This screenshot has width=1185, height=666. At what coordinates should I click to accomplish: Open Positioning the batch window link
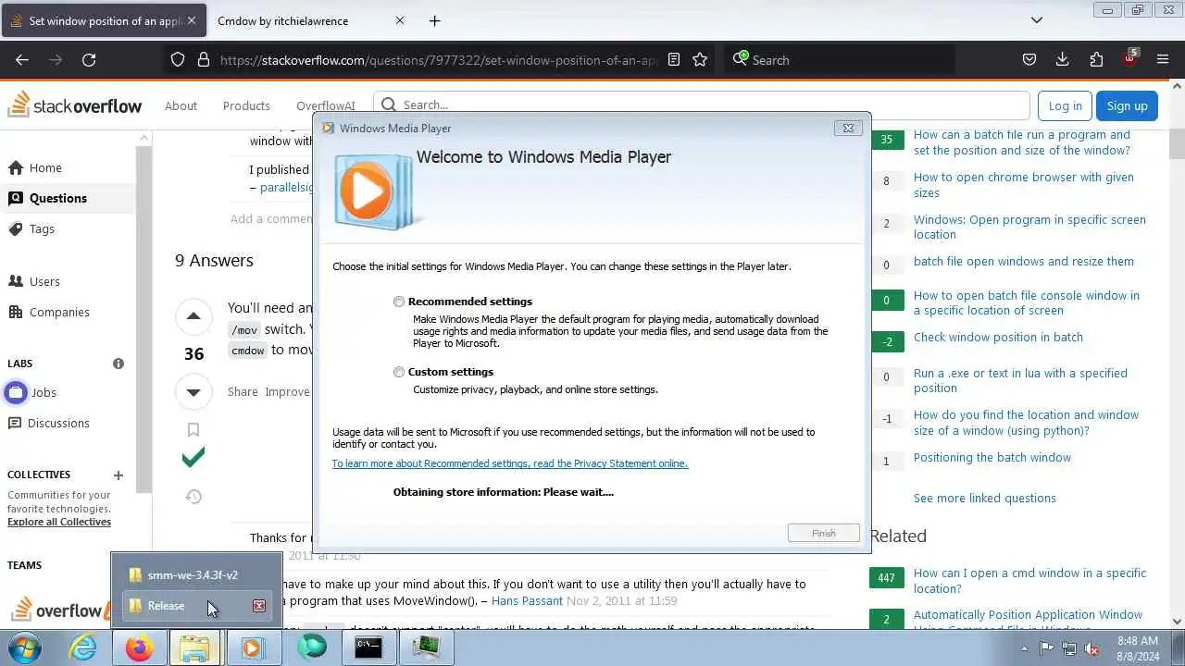(992, 457)
